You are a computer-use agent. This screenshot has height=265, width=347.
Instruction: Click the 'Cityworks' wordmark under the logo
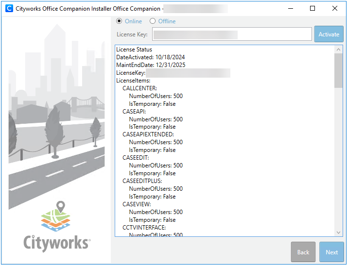[x=57, y=243]
